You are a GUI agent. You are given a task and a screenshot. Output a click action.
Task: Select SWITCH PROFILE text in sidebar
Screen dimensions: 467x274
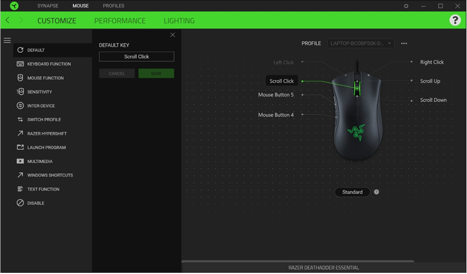(x=44, y=119)
